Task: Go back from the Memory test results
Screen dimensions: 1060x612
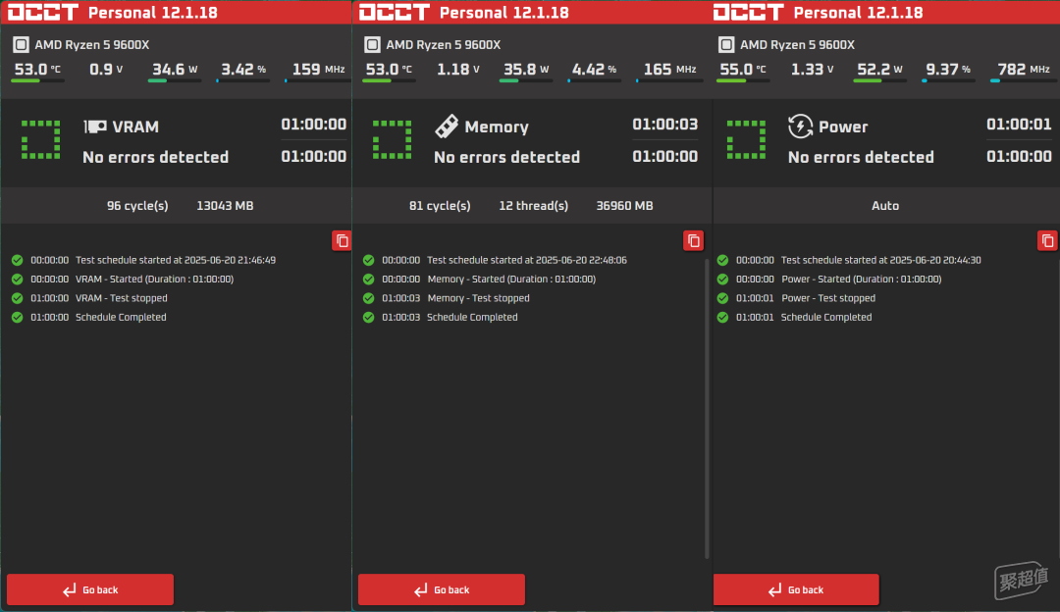Action: 442,589
